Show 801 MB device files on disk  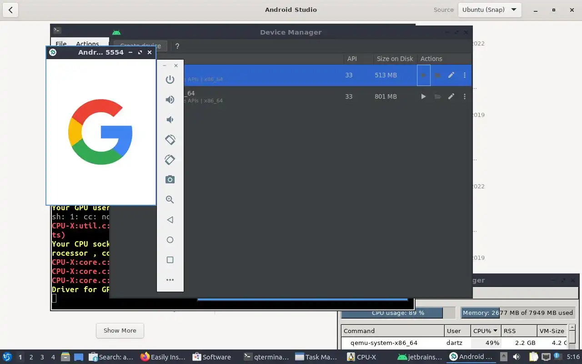click(x=437, y=96)
